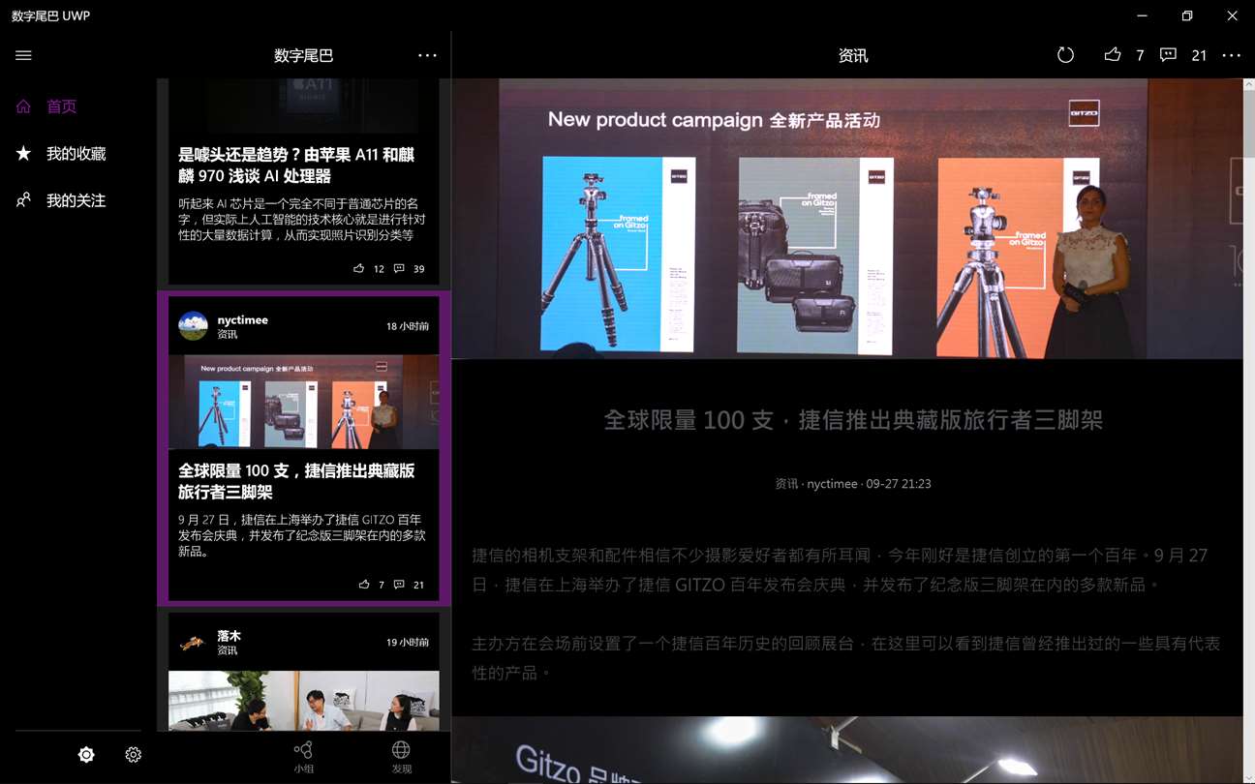
Task: Click header like count 7
Action: (x=1140, y=56)
